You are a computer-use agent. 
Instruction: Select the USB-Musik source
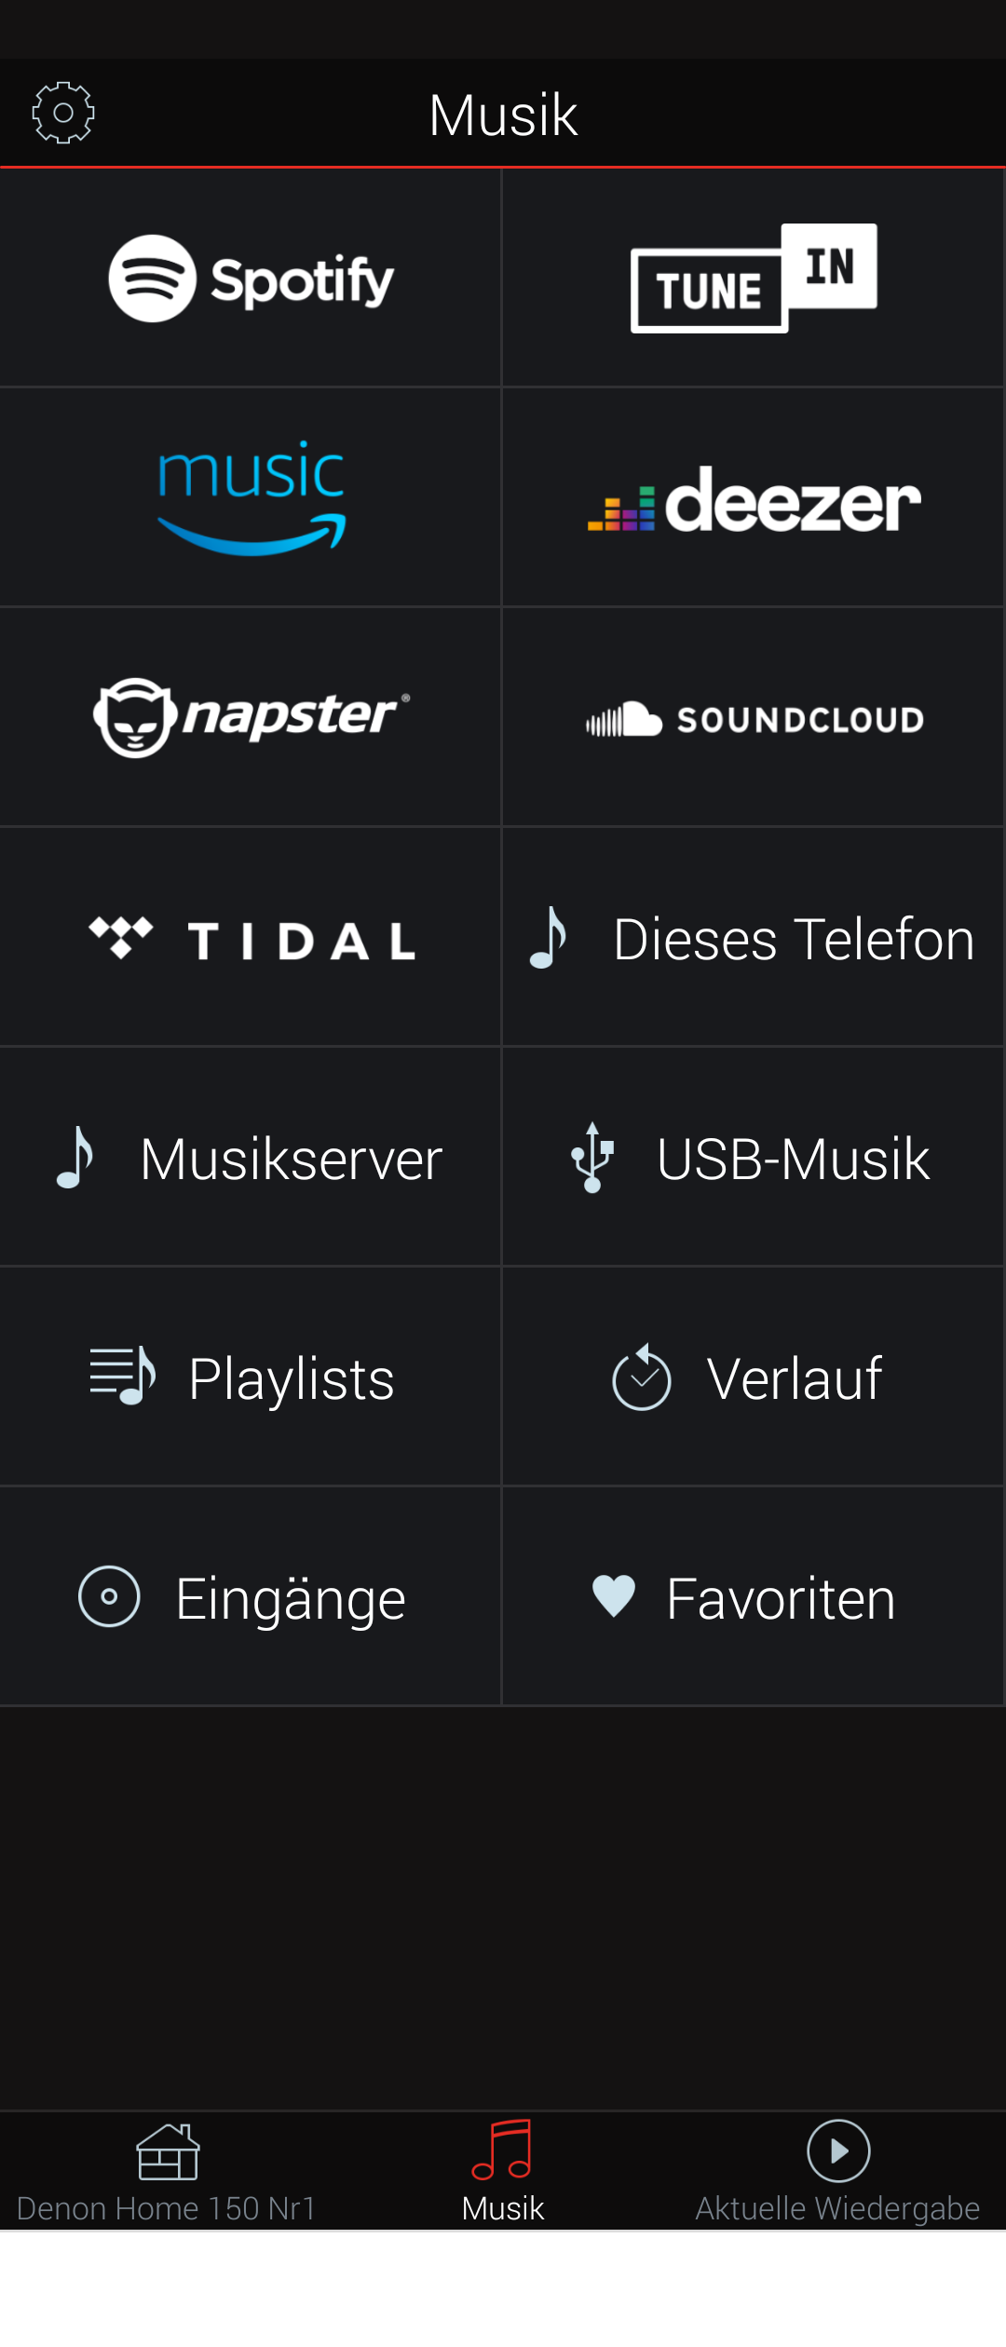753,1158
